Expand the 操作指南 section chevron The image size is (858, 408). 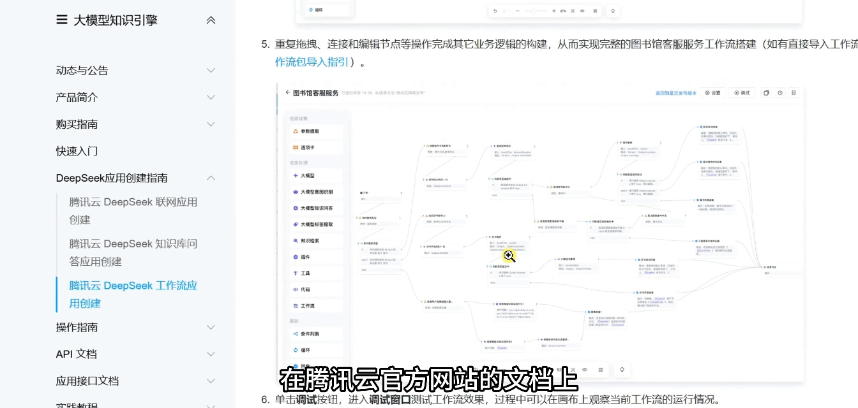coord(211,327)
